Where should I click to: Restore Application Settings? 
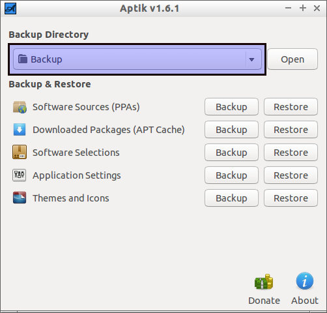pyautogui.click(x=291, y=175)
